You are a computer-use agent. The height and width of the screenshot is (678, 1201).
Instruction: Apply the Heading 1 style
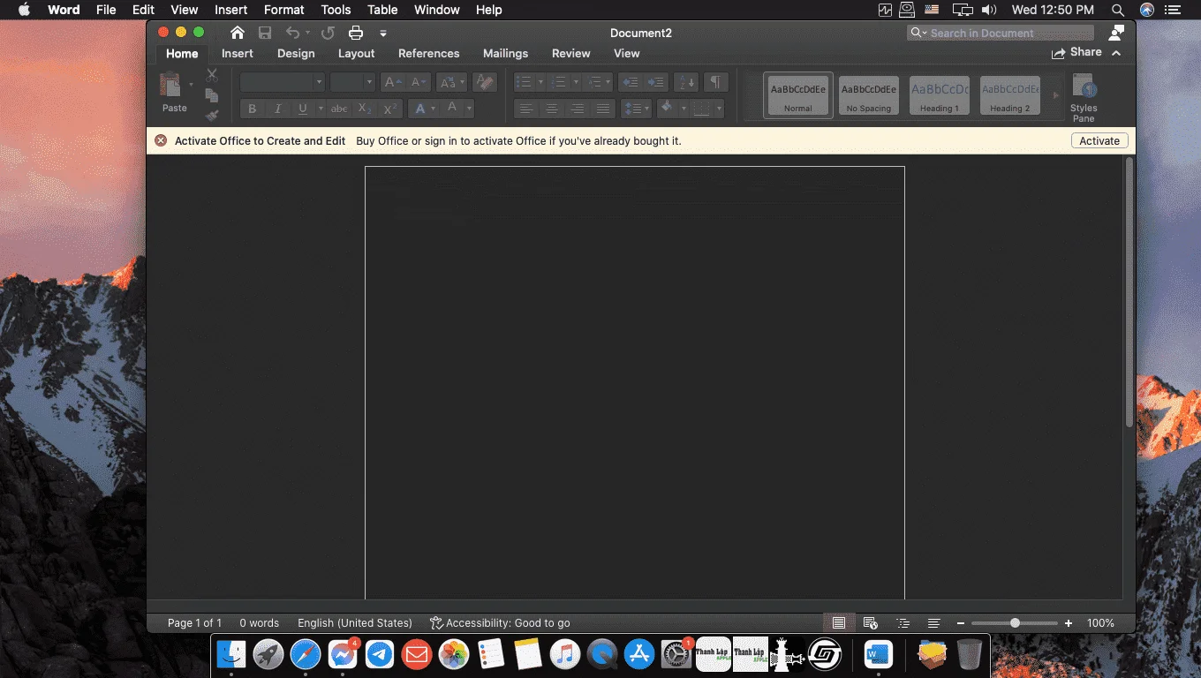940,95
